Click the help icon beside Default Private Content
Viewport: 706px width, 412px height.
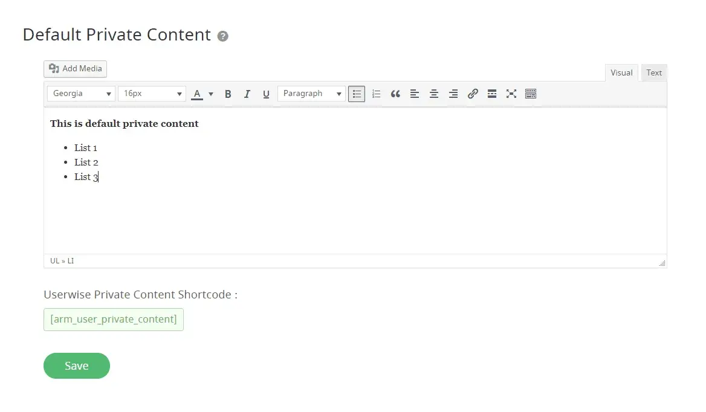click(223, 36)
